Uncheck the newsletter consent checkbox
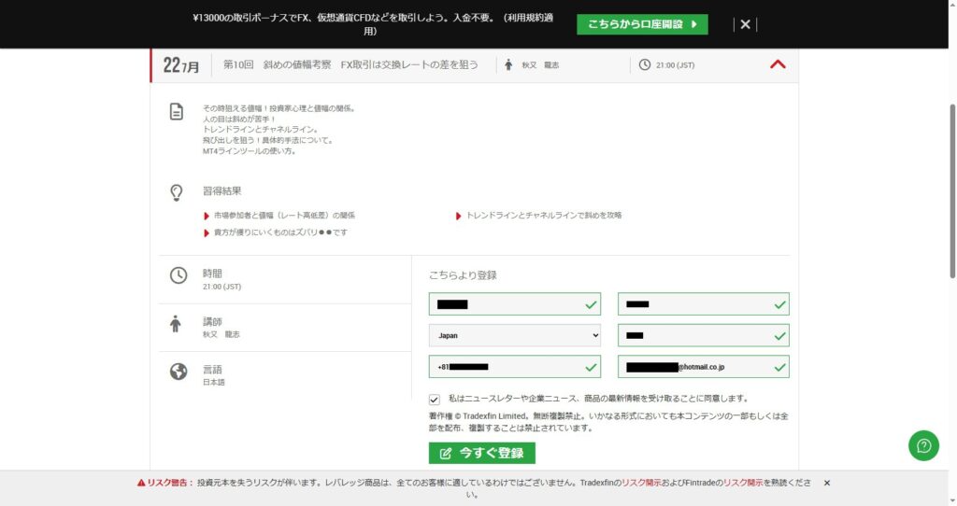Viewport: 957px width, 506px height. (x=434, y=400)
